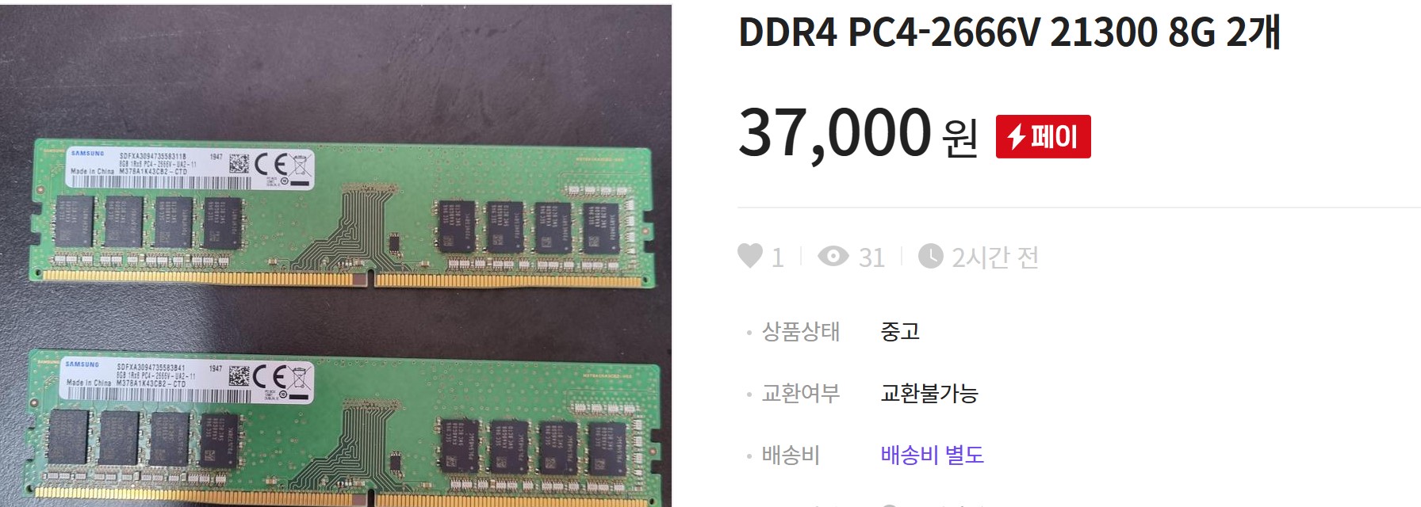Click the 37,000 price figure
Viewport: 1421px width, 507px height.
pos(835,132)
